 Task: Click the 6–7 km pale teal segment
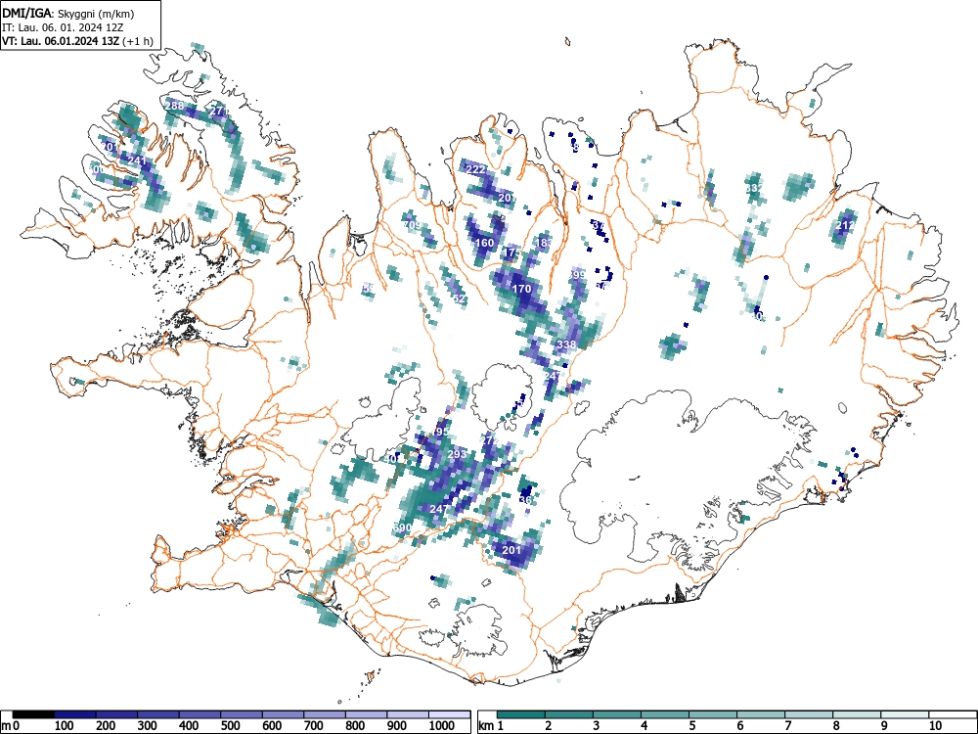(761, 714)
